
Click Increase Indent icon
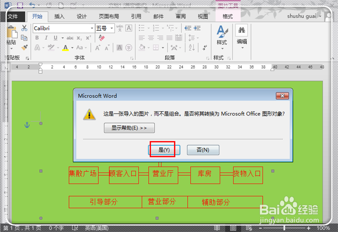pos(197,28)
